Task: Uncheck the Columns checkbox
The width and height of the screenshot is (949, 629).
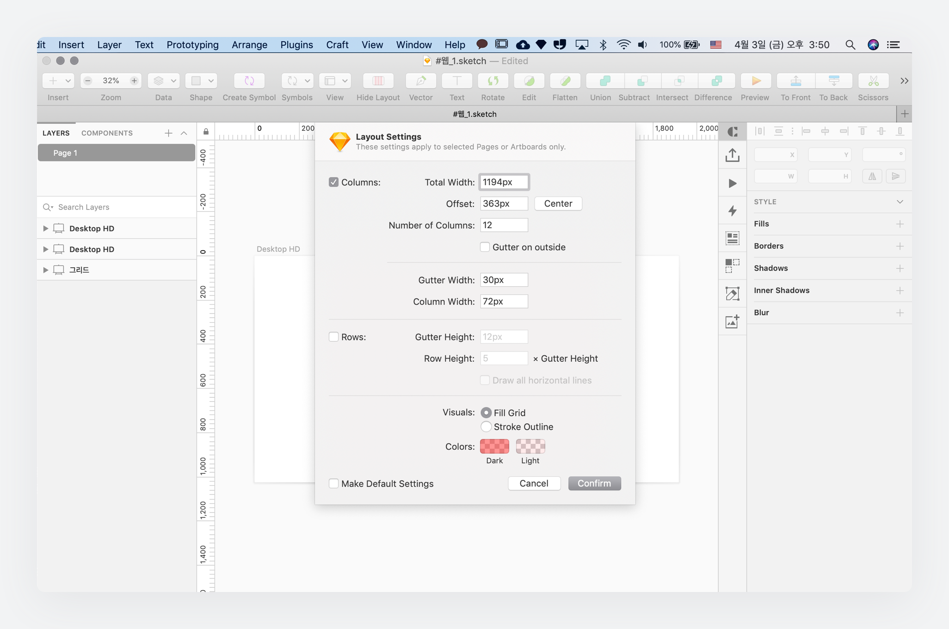Action: (333, 182)
